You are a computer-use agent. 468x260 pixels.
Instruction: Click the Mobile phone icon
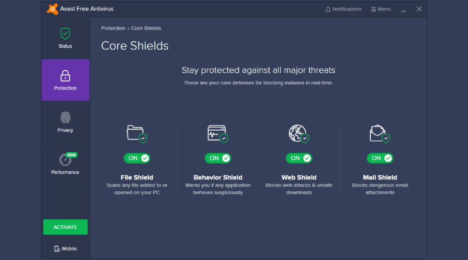pos(57,249)
